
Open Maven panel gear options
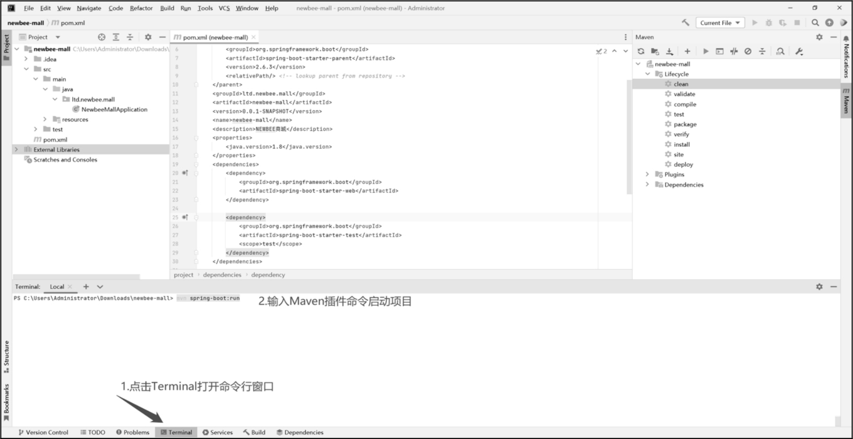coord(820,37)
